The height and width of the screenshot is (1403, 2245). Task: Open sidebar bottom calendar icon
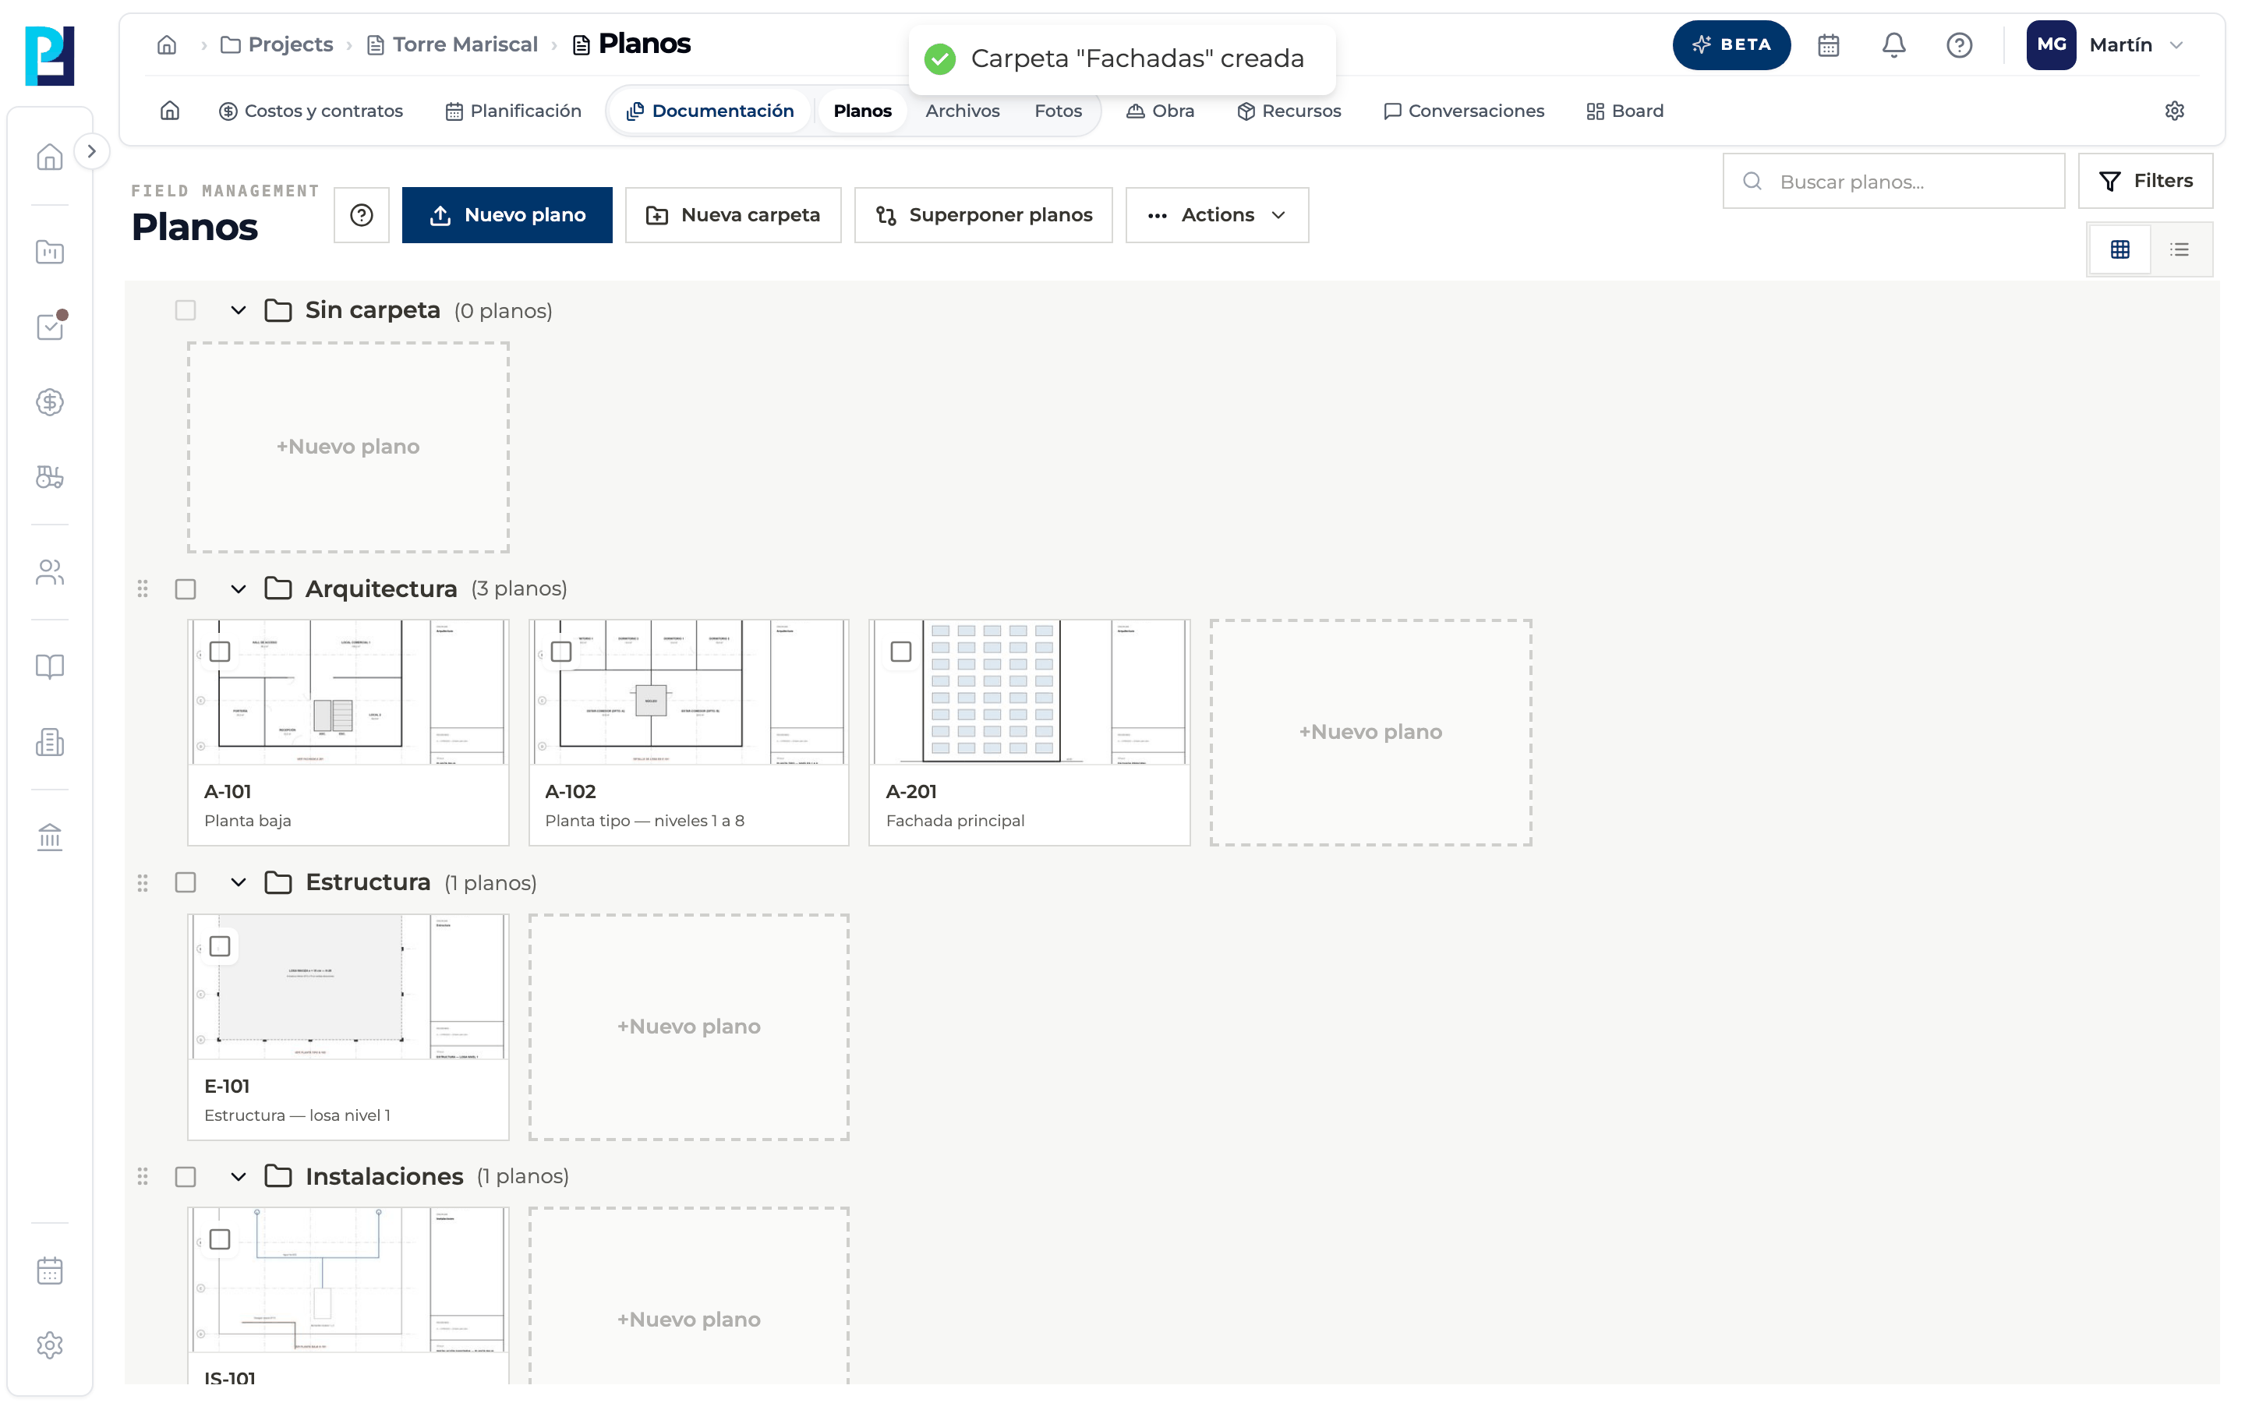50,1270
